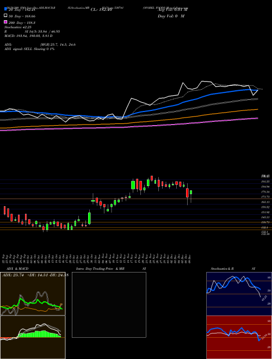Click the 191.55 price axis label
The height and width of the screenshot is (359, 272).
pyautogui.click(x=265, y=182)
